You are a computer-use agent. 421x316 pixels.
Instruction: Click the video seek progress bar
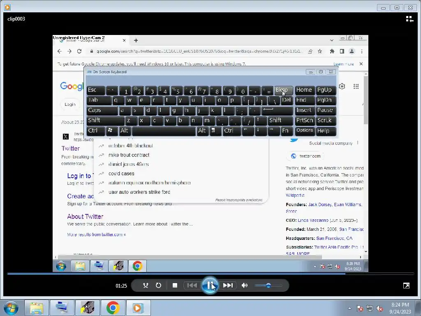point(210,274)
